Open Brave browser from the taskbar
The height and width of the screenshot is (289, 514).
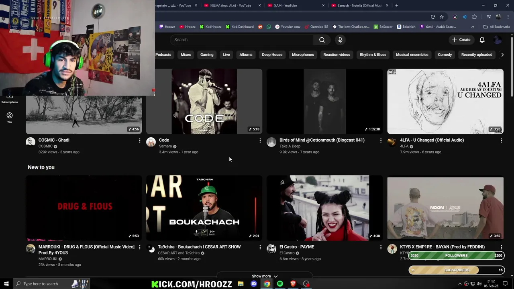tap(293, 284)
